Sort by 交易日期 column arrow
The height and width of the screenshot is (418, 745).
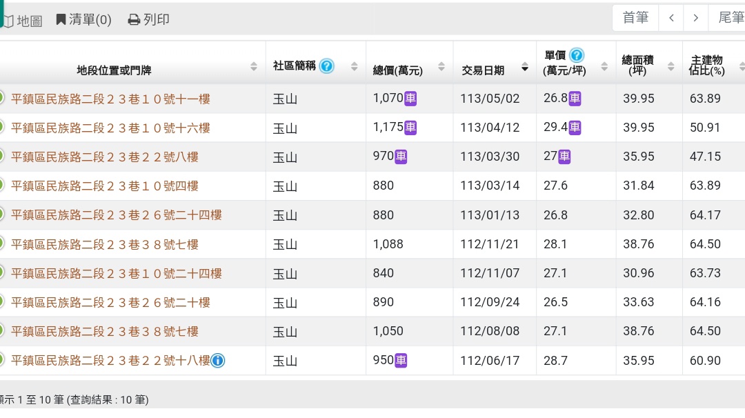click(525, 68)
